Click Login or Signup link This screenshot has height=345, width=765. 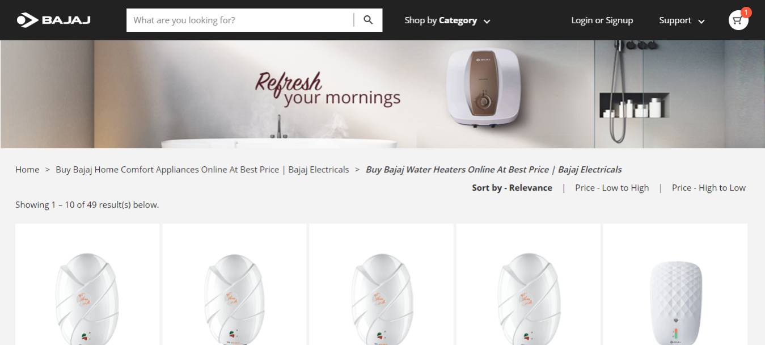pos(602,20)
